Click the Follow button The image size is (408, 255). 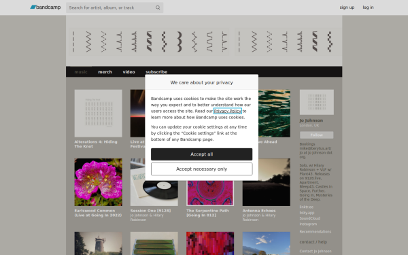tap(316, 135)
